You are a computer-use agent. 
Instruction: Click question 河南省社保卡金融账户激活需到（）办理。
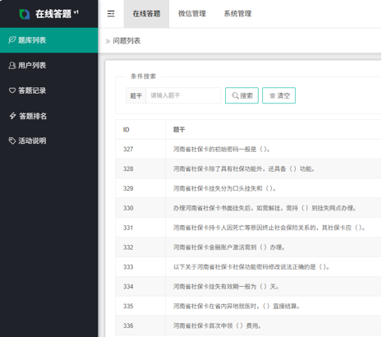click(229, 247)
